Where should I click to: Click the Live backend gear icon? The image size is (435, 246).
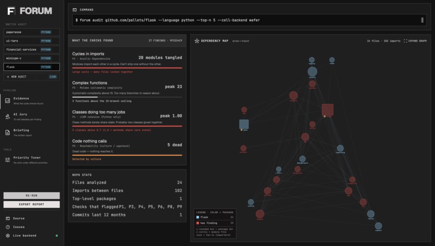(8, 236)
